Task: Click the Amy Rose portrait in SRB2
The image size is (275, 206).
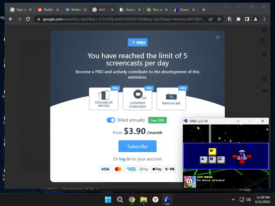Action: [x=190, y=182]
